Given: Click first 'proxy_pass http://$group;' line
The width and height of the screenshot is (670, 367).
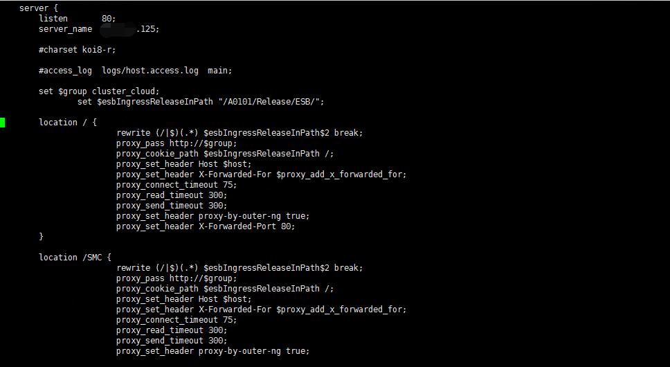Looking at the screenshot, I should [x=176, y=143].
